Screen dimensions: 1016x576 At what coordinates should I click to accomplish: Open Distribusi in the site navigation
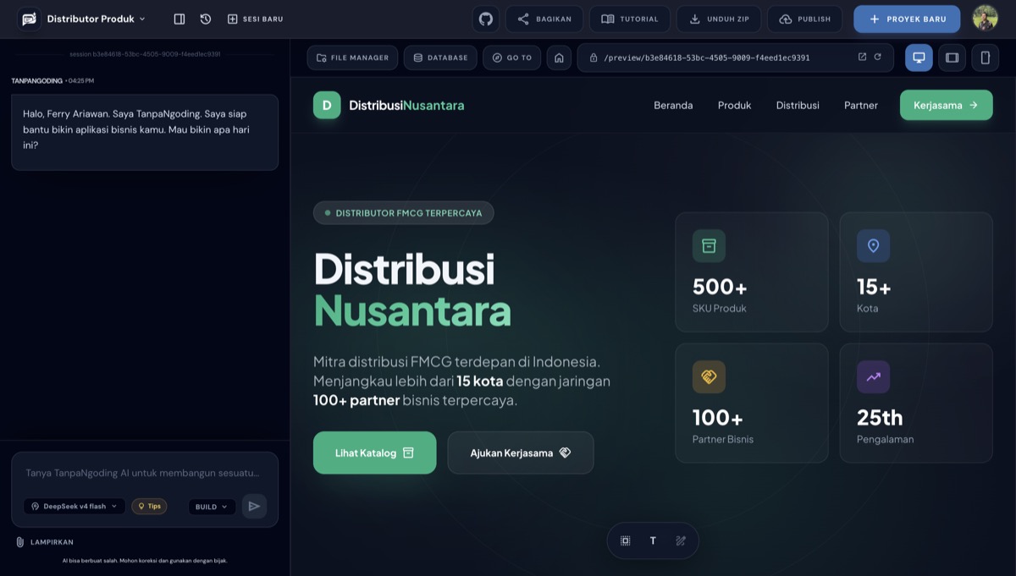(798, 105)
